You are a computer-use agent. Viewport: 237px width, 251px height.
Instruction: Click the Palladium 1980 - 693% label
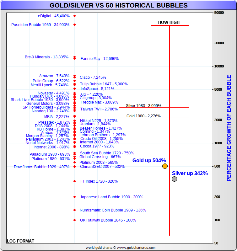tap(50, 154)
